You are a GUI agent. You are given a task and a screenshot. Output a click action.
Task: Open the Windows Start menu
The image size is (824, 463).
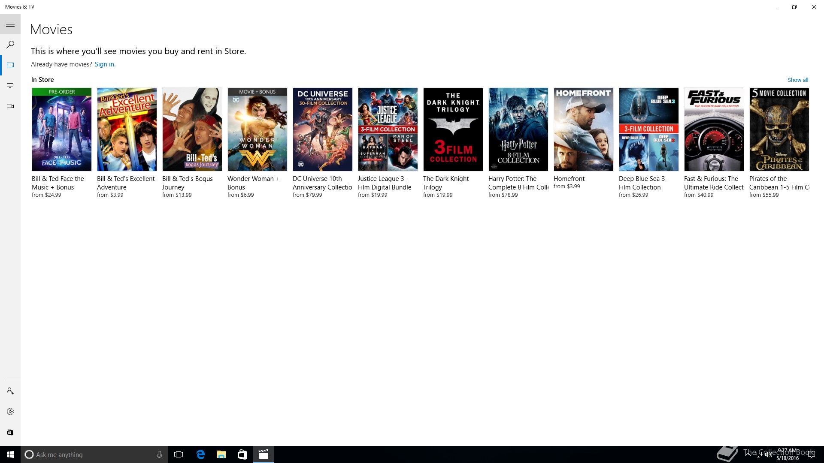[x=10, y=454]
